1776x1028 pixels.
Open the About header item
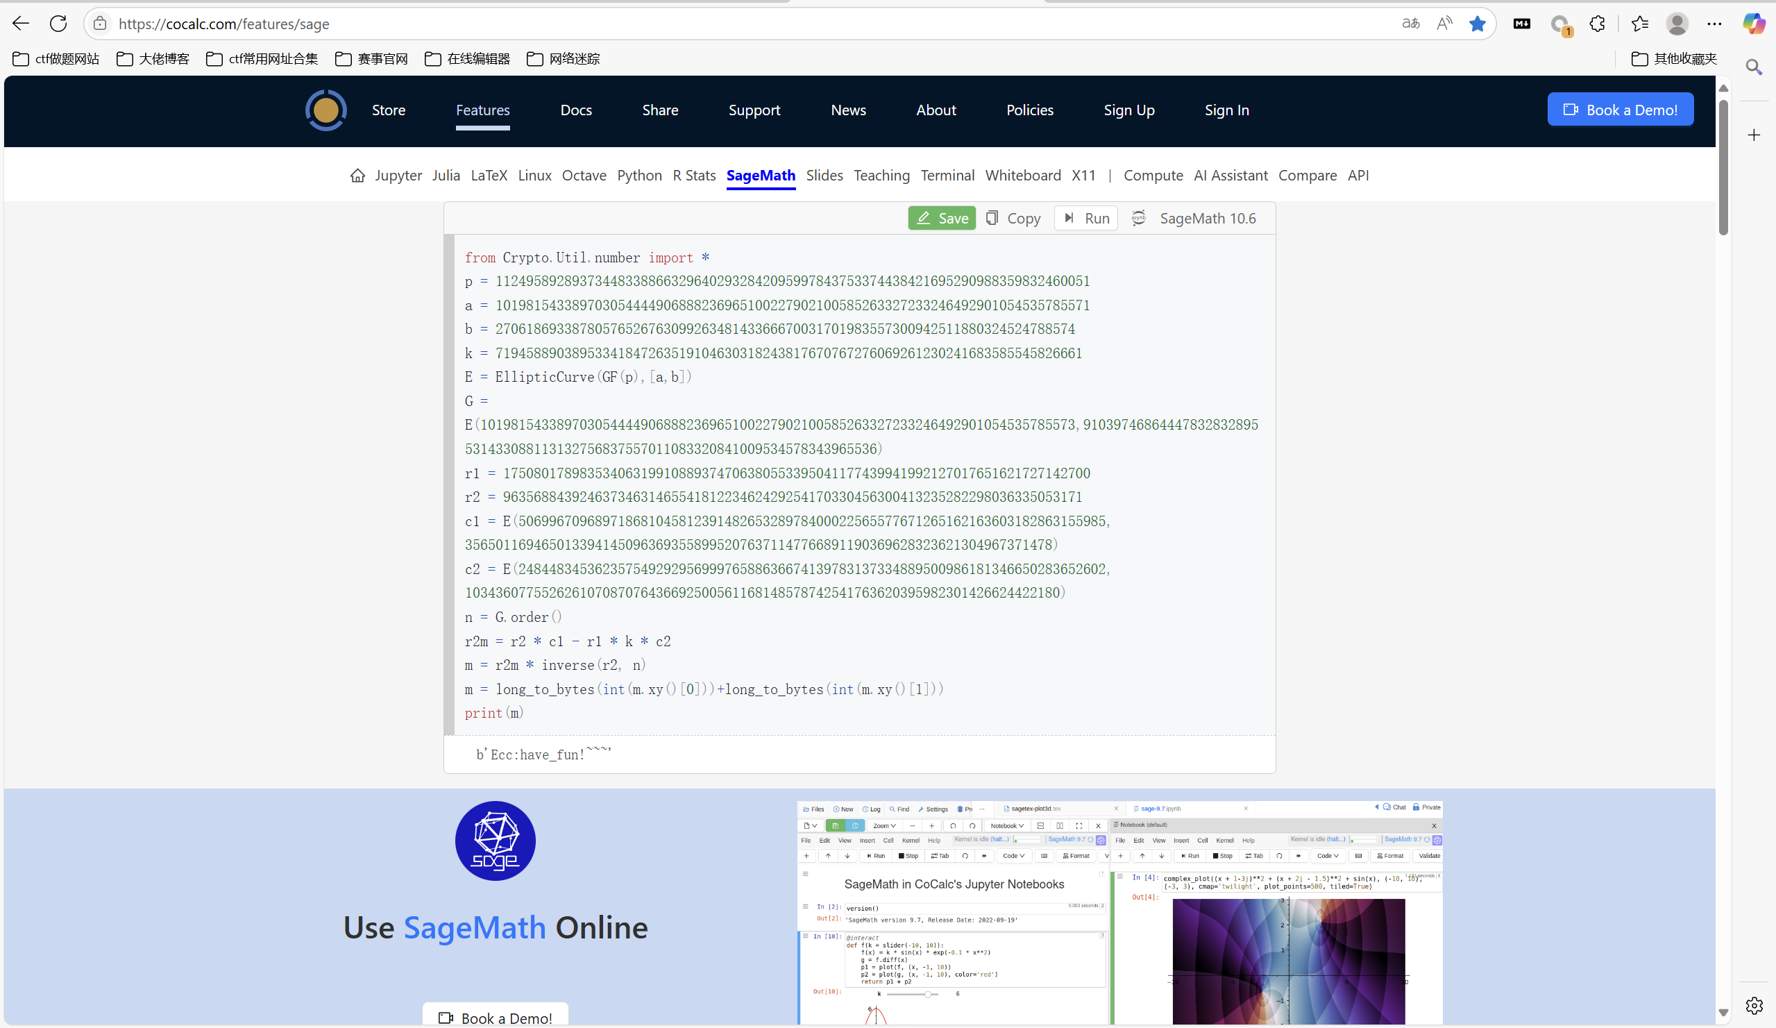pos(936,110)
